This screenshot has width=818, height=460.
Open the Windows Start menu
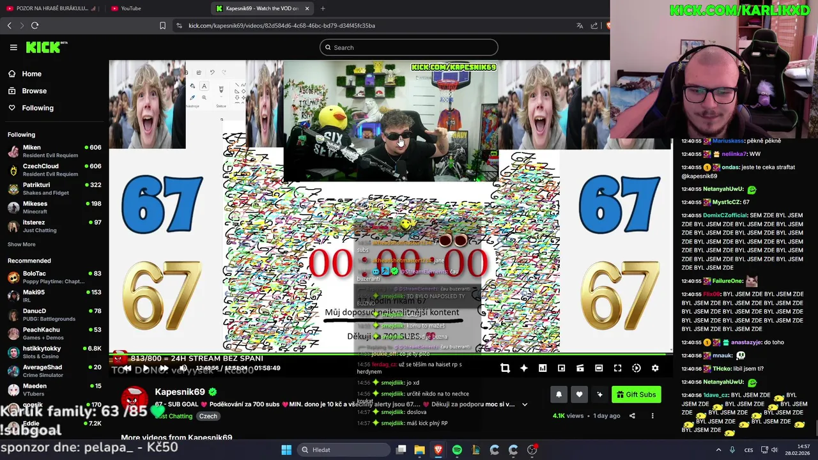click(x=286, y=450)
